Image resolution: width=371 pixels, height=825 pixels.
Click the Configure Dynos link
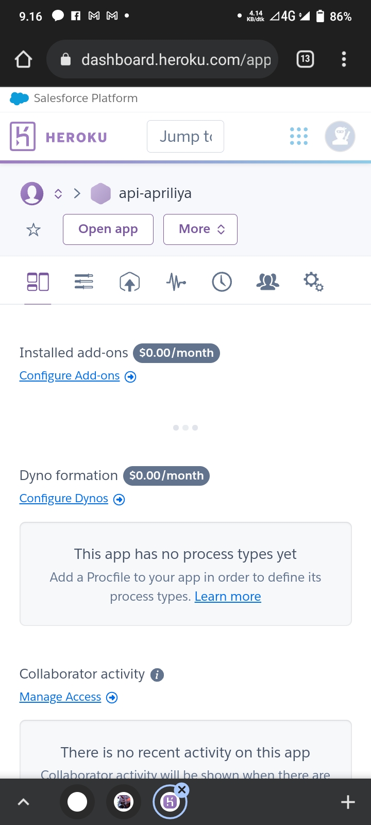coord(64,499)
